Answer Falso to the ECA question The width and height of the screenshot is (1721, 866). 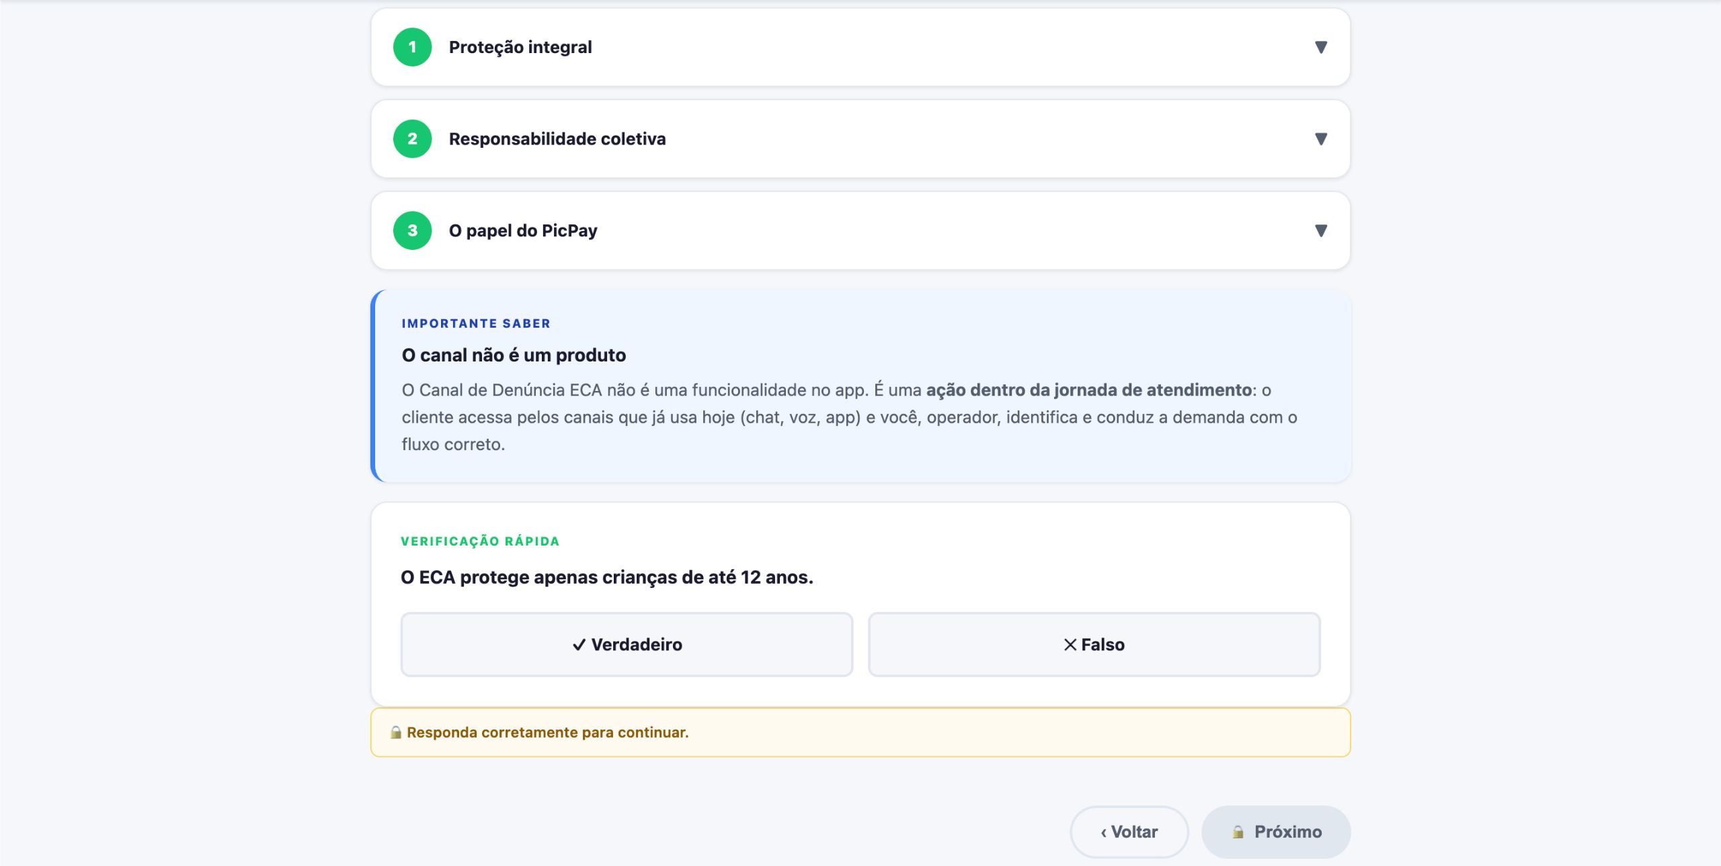coord(1094,644)
